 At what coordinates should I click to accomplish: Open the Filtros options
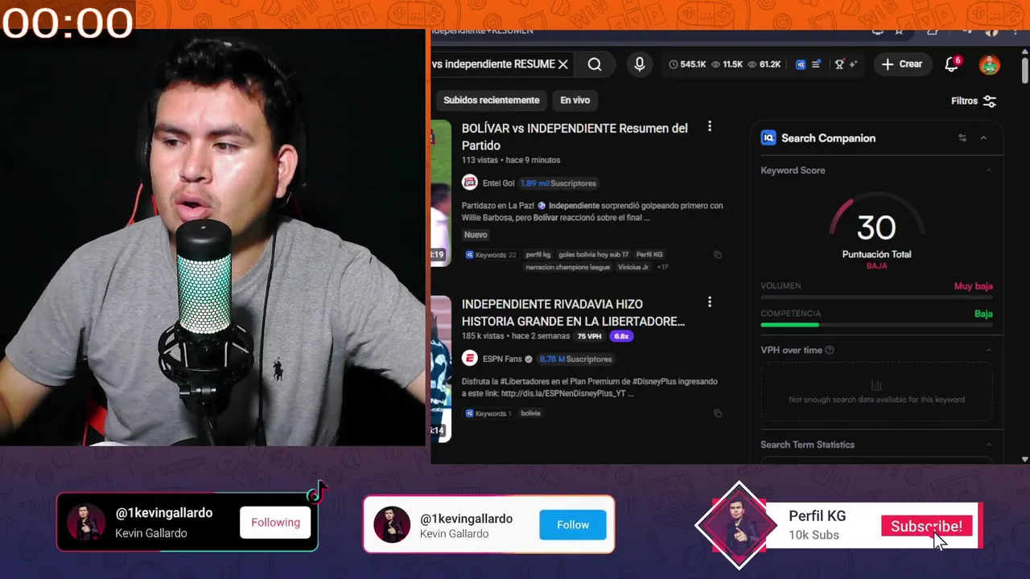point(974,101)
